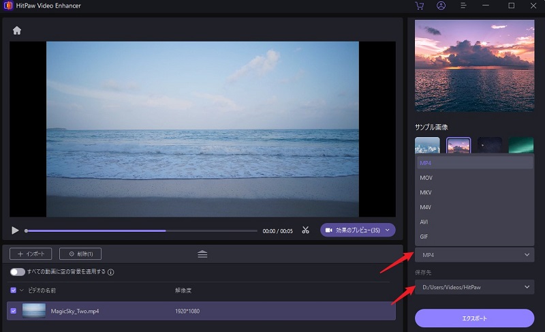
Task: Expand the save path D:/Users/Videos/HitPaw dropdown
Action: coord(475,287)
